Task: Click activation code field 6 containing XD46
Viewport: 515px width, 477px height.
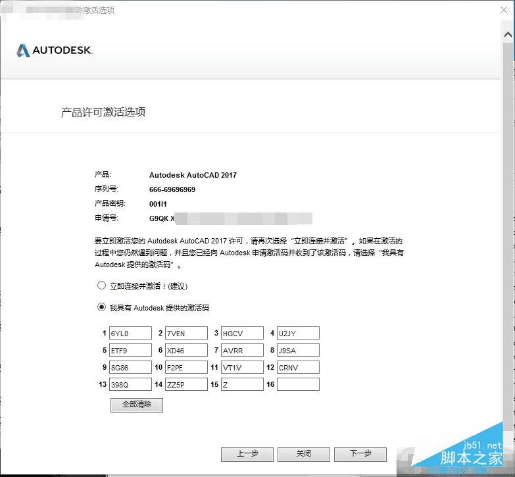Action: (x=186, y=350)
